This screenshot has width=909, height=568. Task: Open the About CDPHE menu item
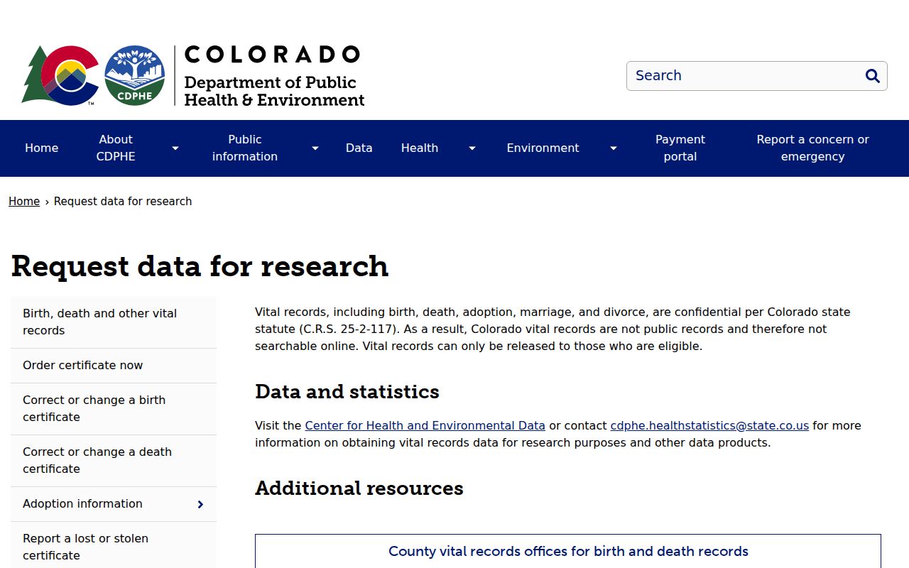click(116, 148)
